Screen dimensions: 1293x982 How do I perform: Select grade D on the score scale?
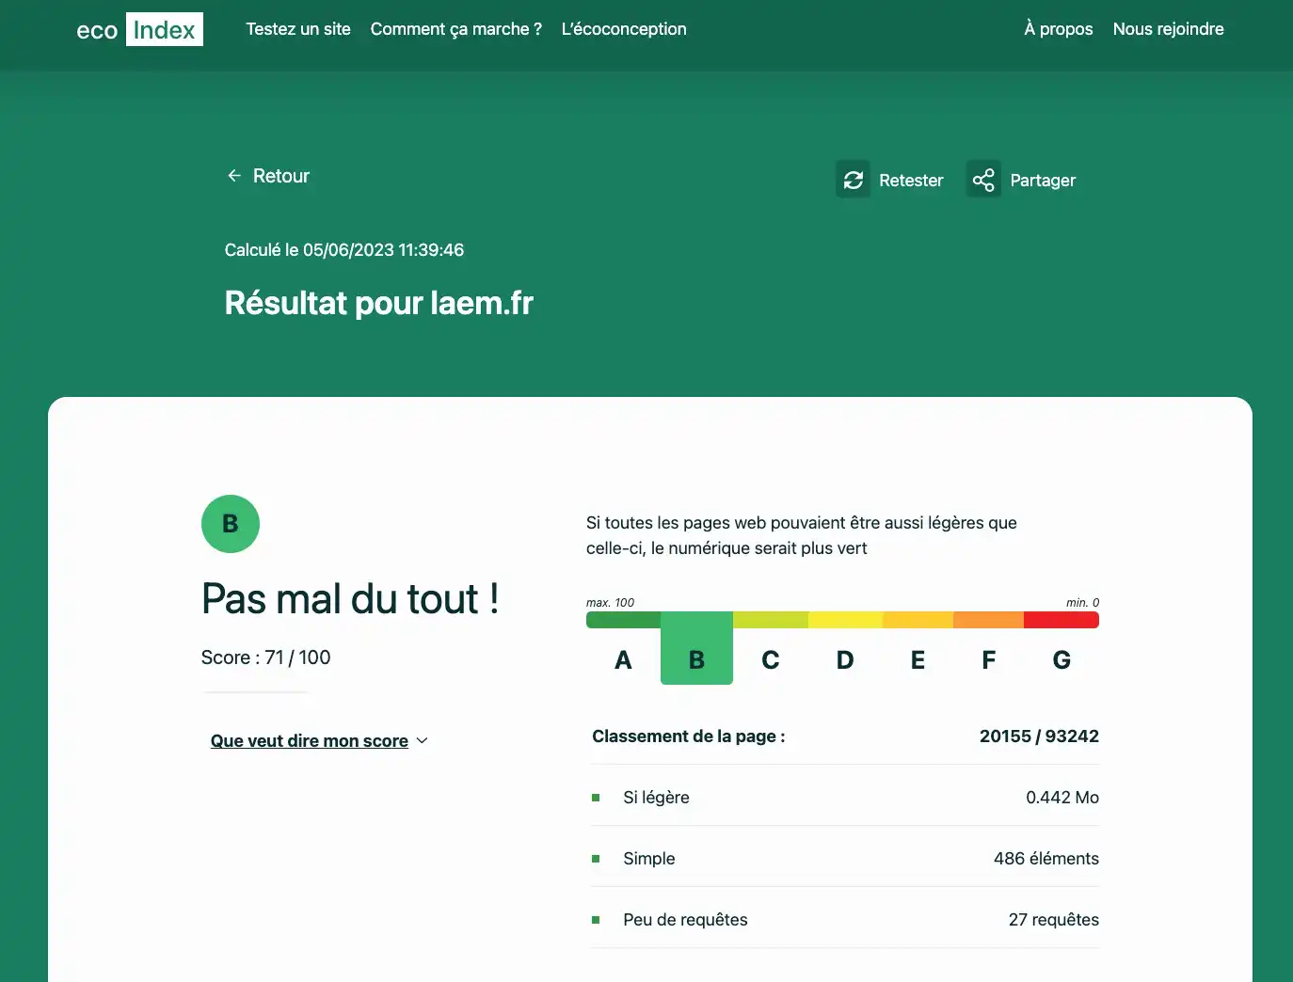(845, 660)
